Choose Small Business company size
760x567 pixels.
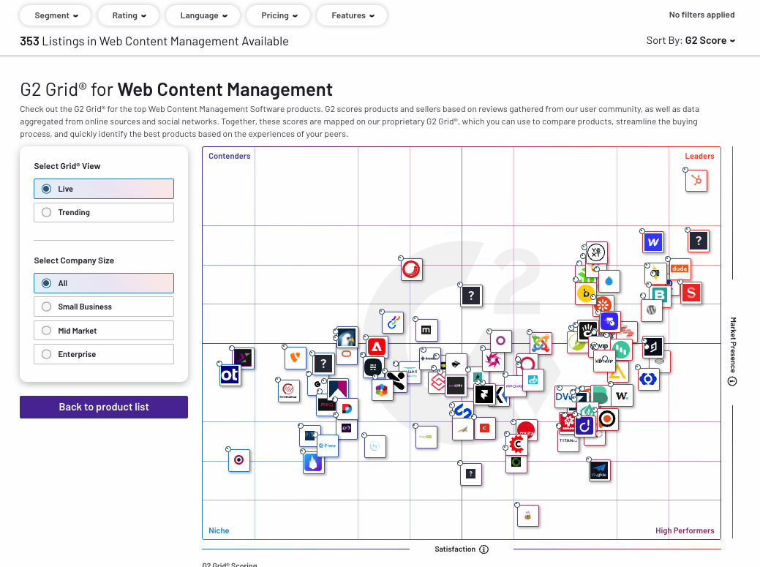point(104,307)
